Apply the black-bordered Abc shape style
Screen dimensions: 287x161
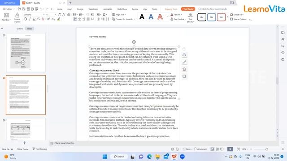coord(202,17)
